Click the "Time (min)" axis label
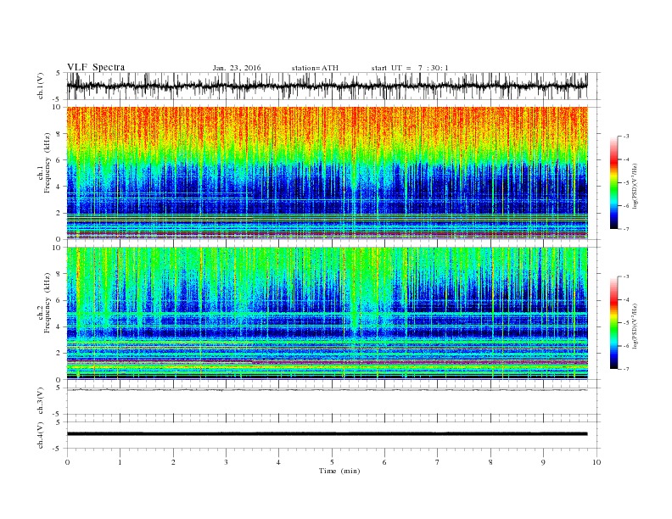Viewport: 672px width, 519px height. tap(339, 471)
